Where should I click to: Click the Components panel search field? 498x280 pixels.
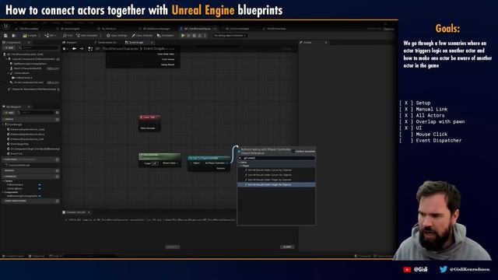[38, 48]
